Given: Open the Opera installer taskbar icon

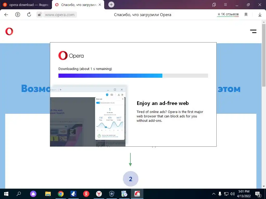Looking at the screenshot, I should (137, 194).
